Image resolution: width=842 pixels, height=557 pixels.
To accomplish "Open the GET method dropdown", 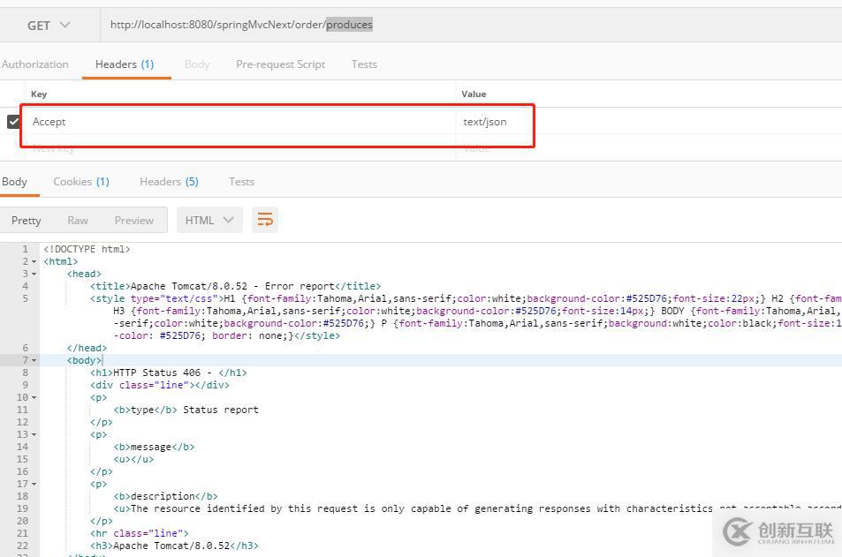I will (x=49, y=26).
